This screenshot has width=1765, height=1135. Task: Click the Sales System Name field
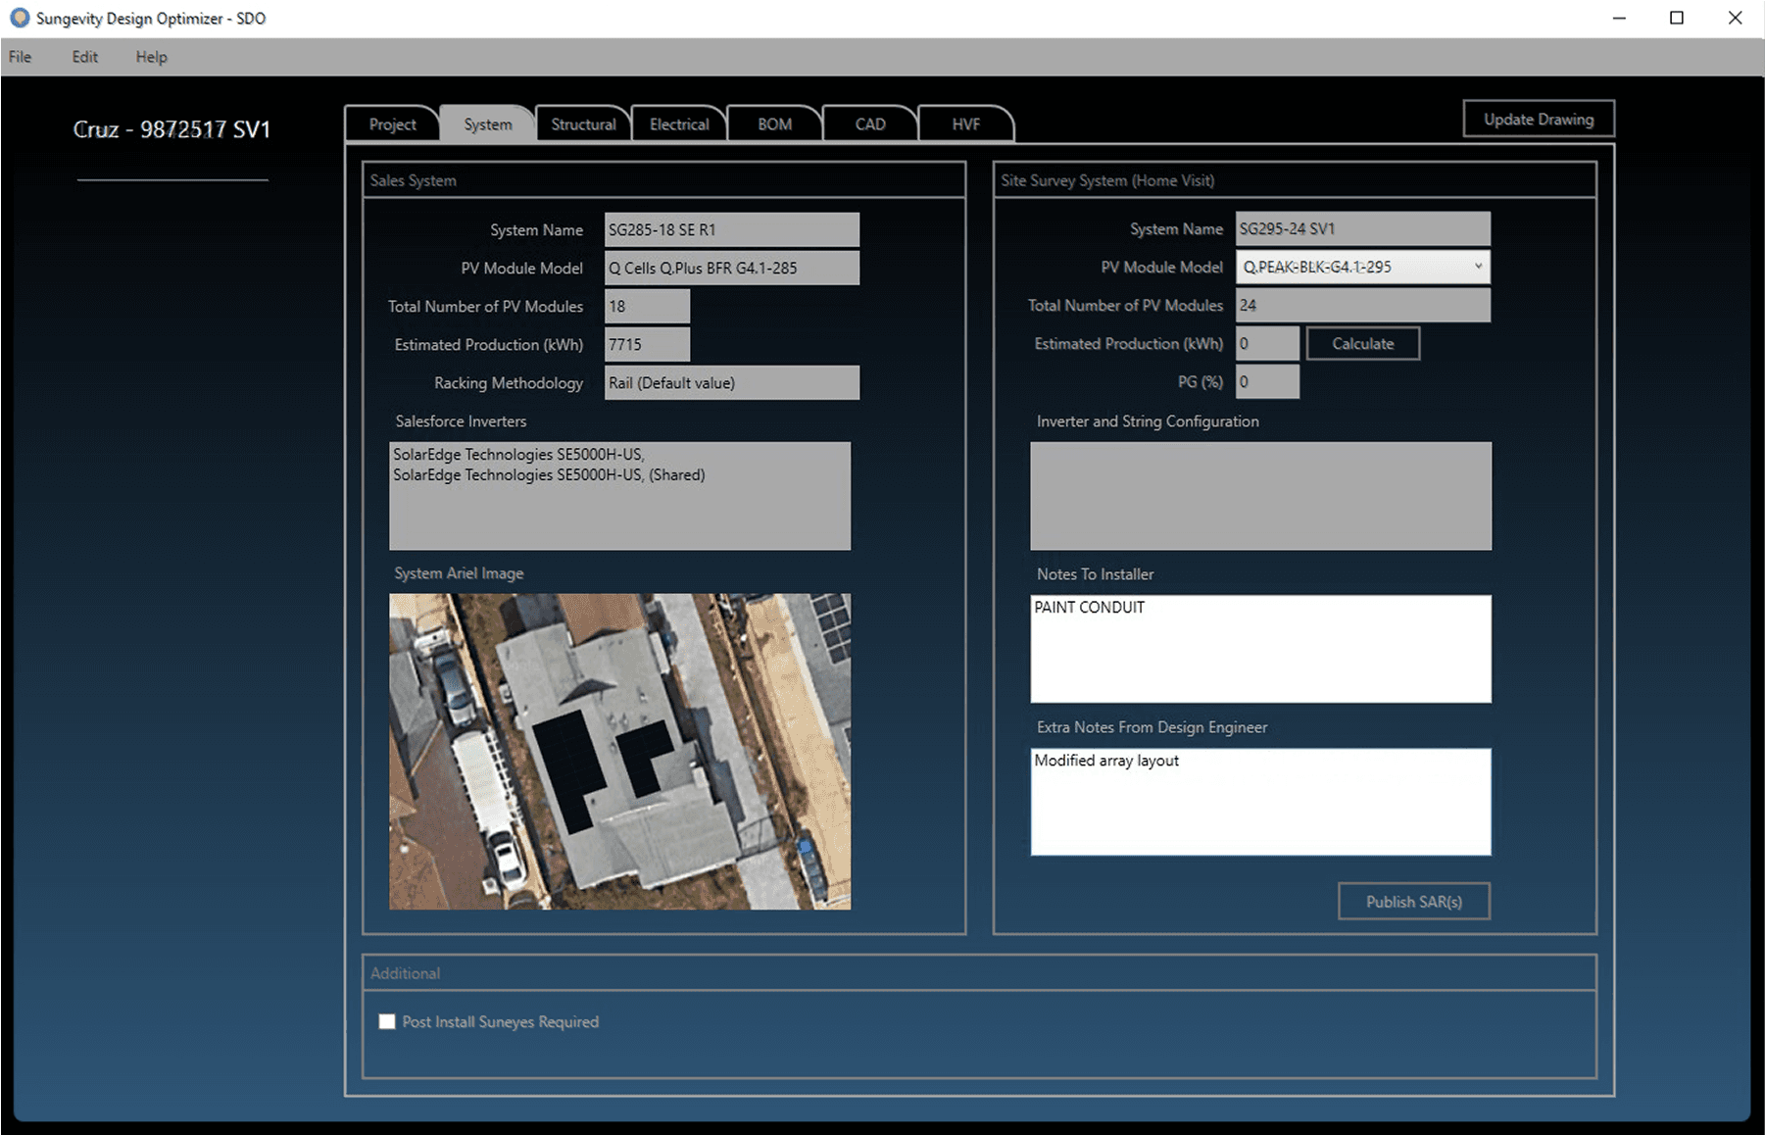pos(731,229)
